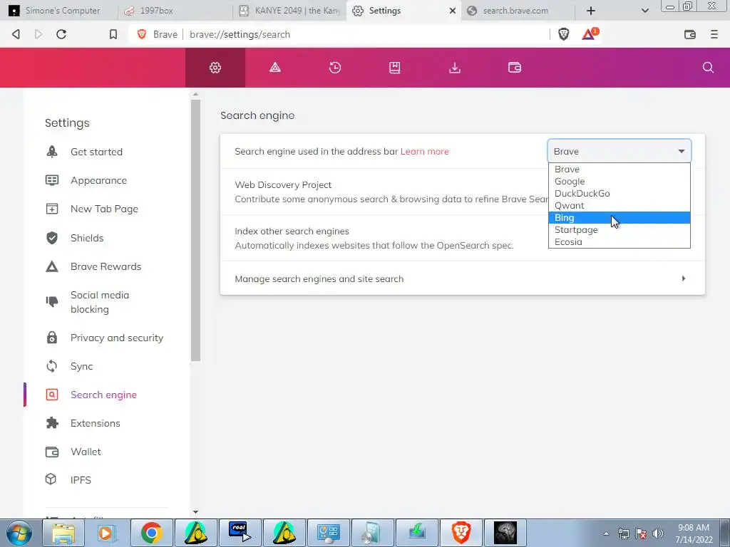Choose Bing from the dropdown list

tap(620, 218)
